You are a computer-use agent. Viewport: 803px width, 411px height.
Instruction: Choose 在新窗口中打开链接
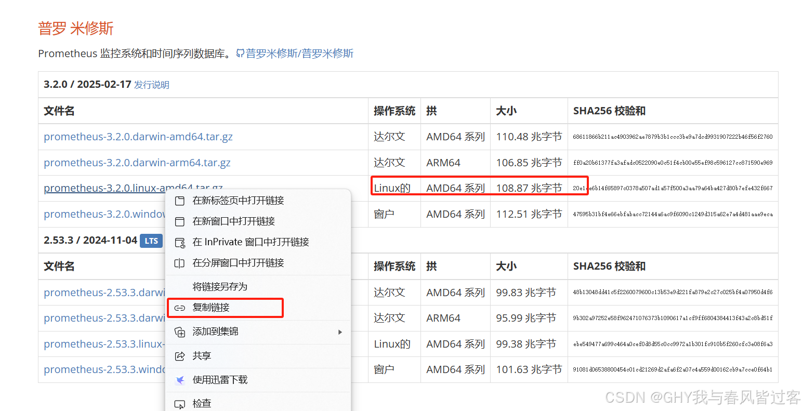pos(258,221)
